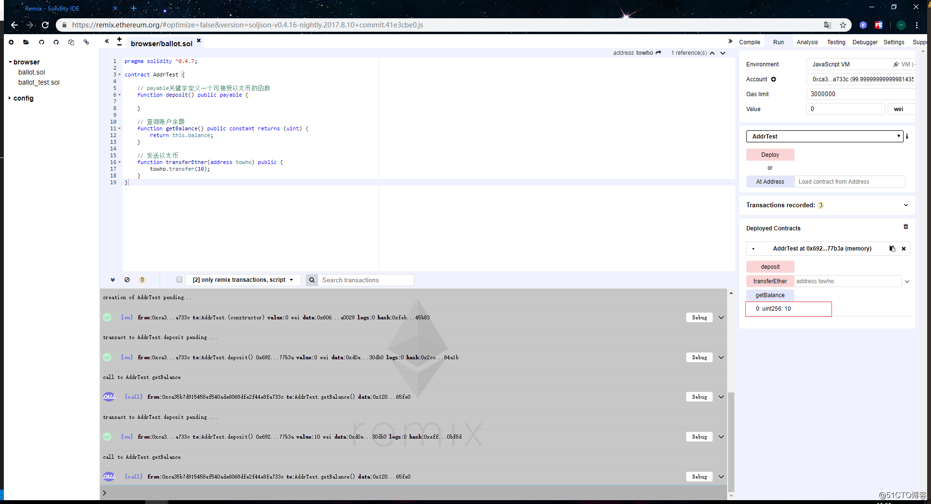Jump to previous reference up arrow
This screenshot has width=931, height=504.
(x=712, y=53)
